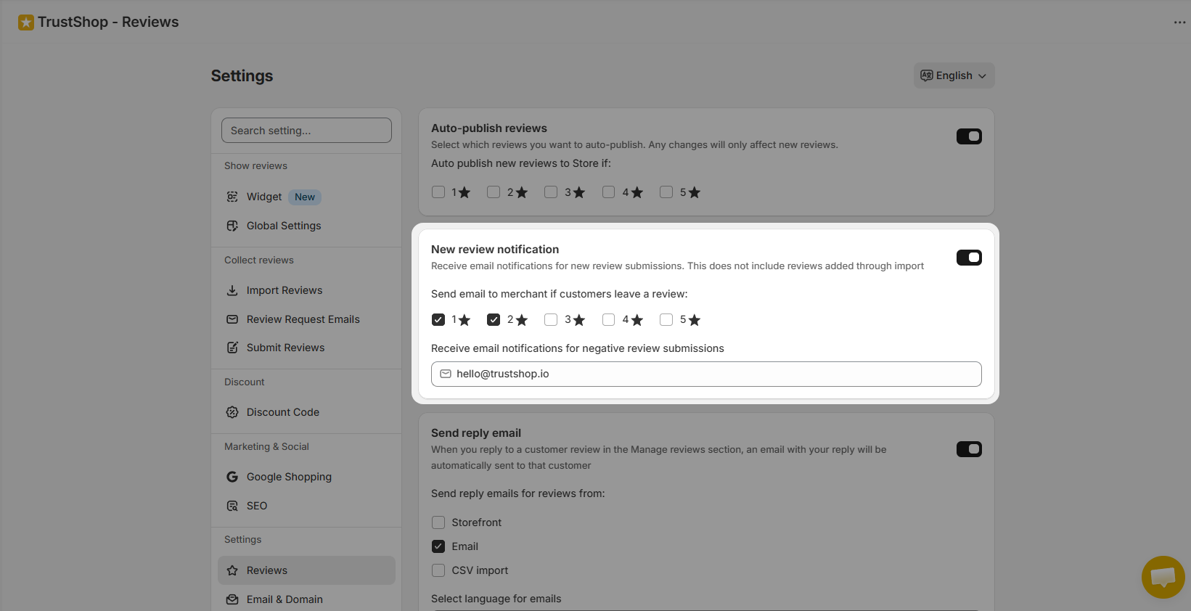Click the Discount Code badge icon
The width and height of the screenshot is (1191, 611).
[232, 412]
